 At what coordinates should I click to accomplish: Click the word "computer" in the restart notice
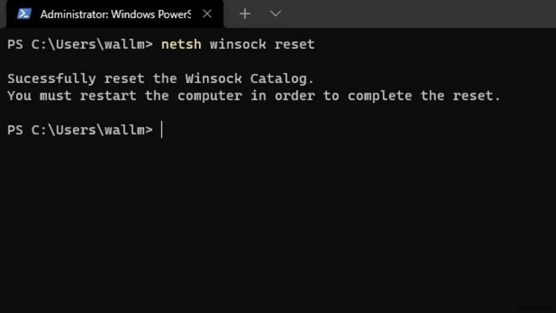click(210, 96)
